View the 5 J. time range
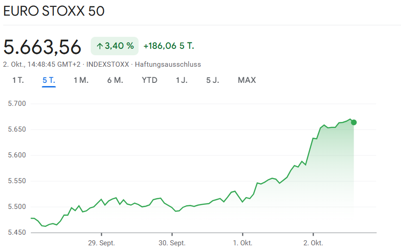The image size is (401, 249). point(213,80)
